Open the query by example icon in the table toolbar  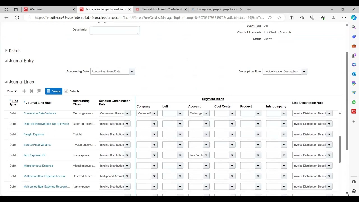coord(39,91)
